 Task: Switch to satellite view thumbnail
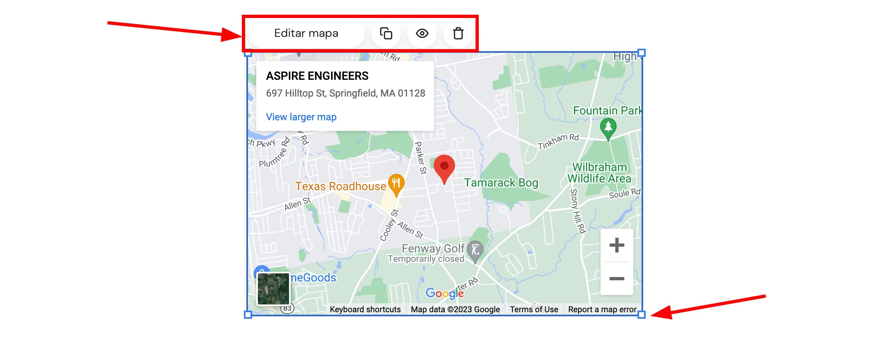273,289
